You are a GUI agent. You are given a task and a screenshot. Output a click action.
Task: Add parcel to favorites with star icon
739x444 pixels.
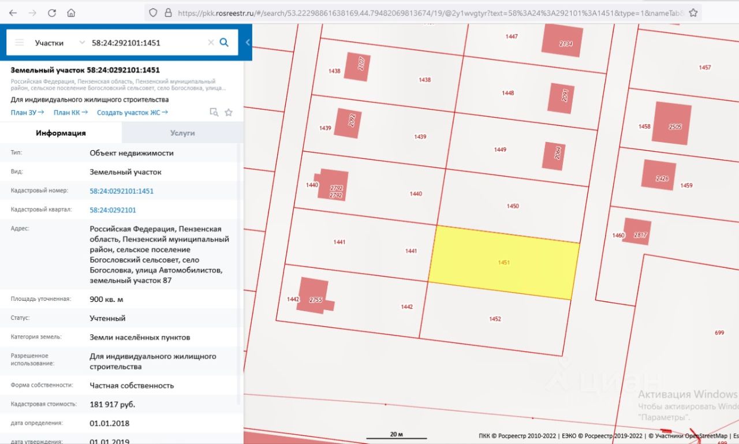click(229, 113)
